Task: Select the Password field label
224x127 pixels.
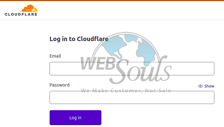Action: pos(59,85)
